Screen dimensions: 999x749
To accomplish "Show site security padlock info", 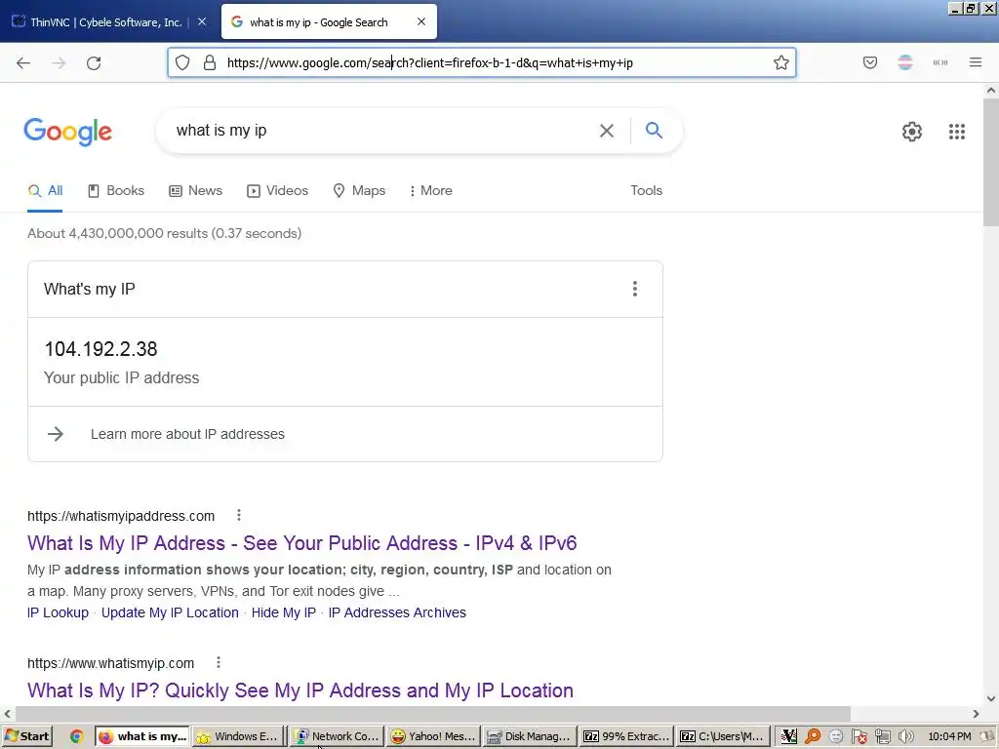I will 210,62.
